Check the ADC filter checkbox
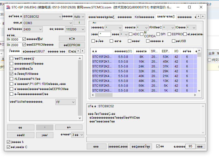 tap(131, 34)
